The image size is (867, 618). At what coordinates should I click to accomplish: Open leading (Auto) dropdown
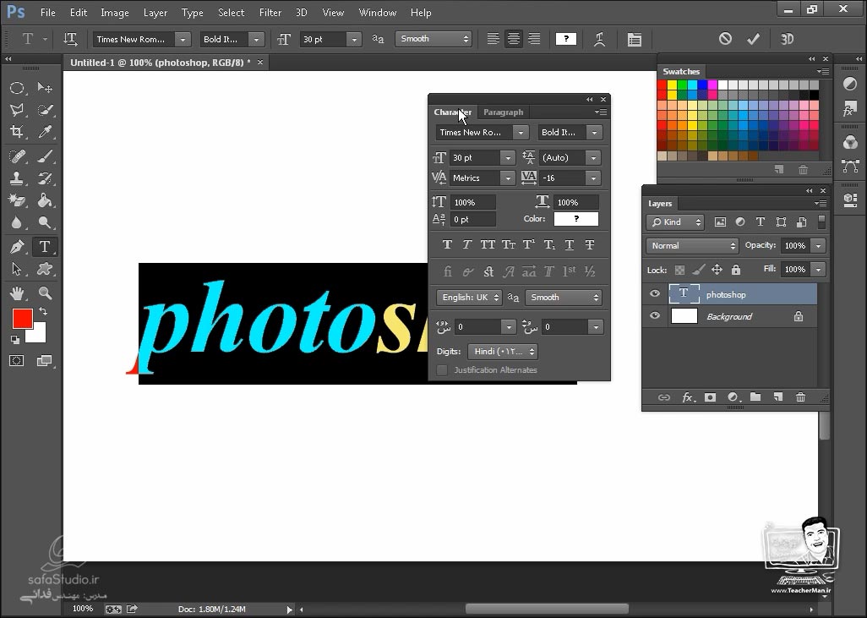click(x=593, y=158)
